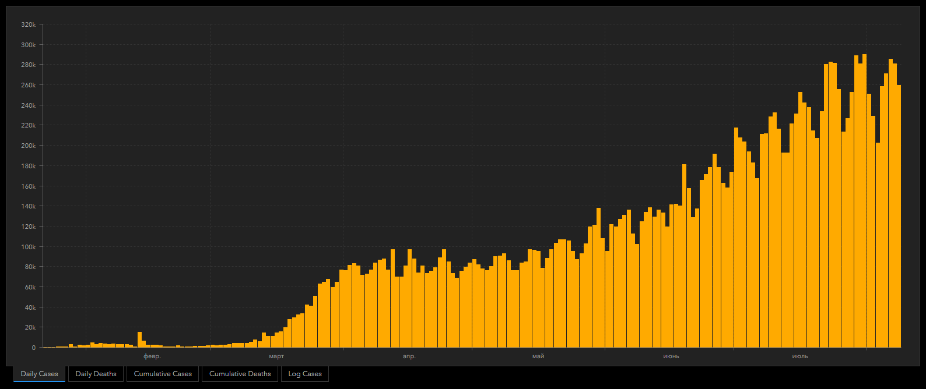Switch to the Log Cases tab
The width and height of the screenshot is (926, 389).
pyautogui.click(x=305, y=374)
